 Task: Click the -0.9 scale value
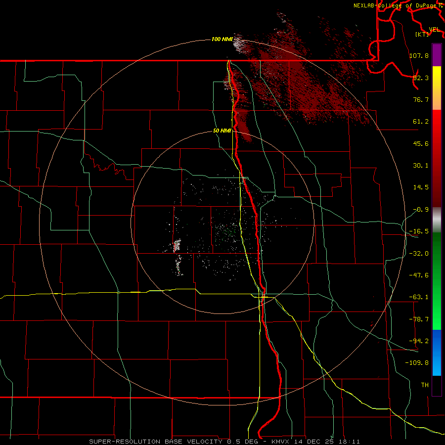click(421, 210)
